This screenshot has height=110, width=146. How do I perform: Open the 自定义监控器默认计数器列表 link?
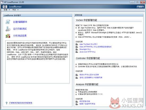point(91,78)
